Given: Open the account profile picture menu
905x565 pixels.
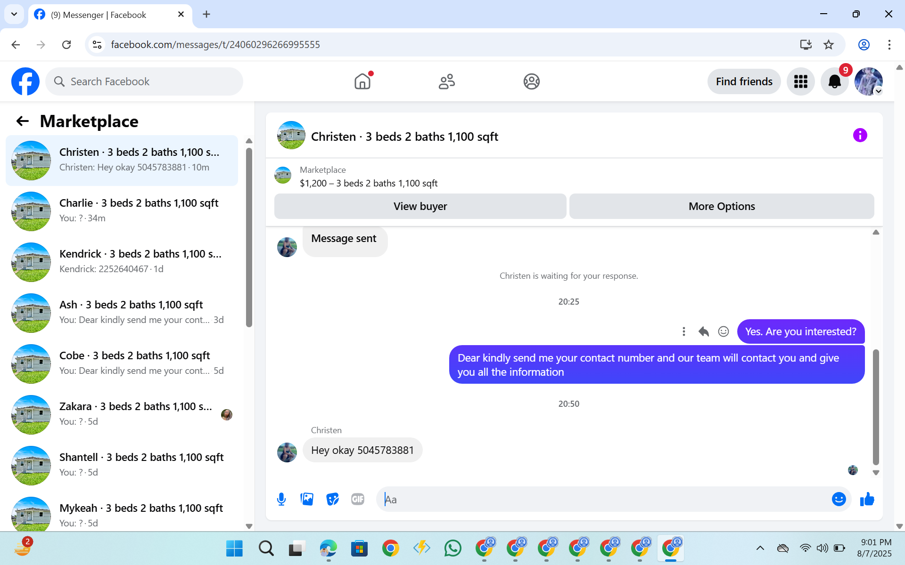Looking at the screenshot, I should (869, 81).
